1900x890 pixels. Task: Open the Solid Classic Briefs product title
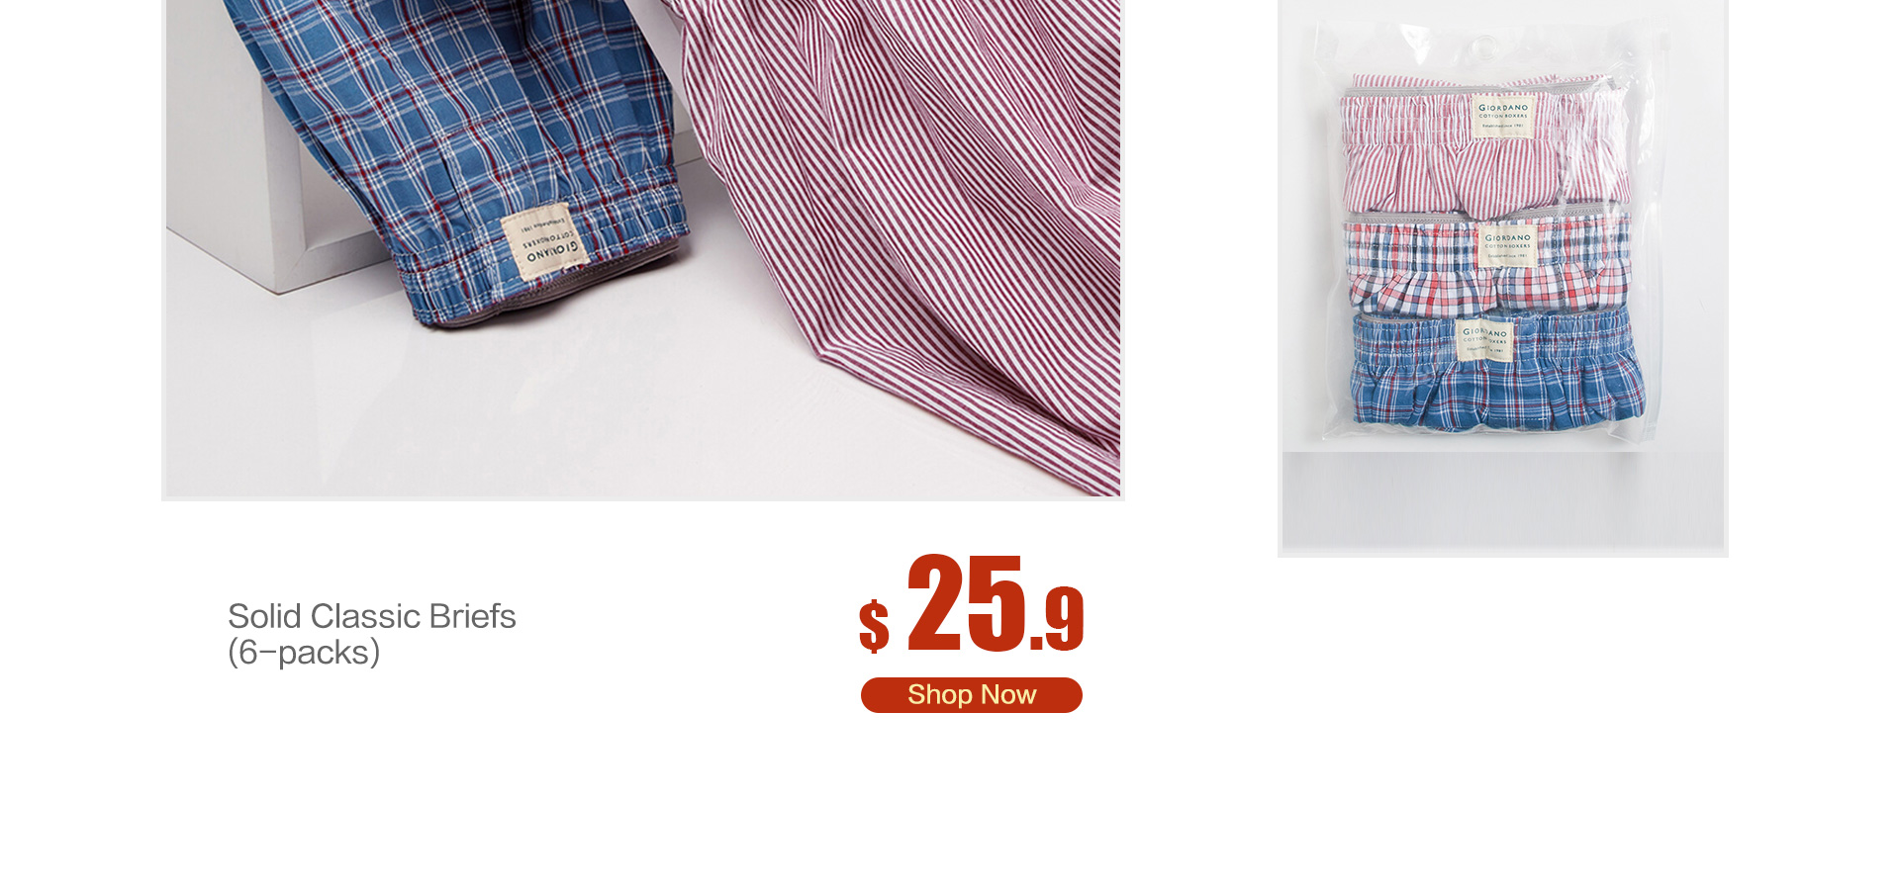(372, 616)
